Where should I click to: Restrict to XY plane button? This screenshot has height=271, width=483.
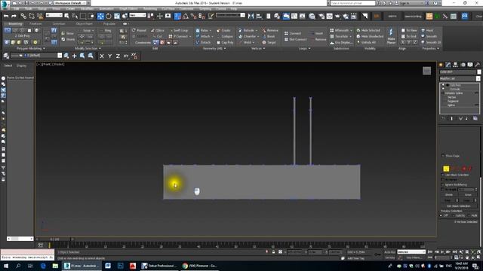(x=126, y=56)
